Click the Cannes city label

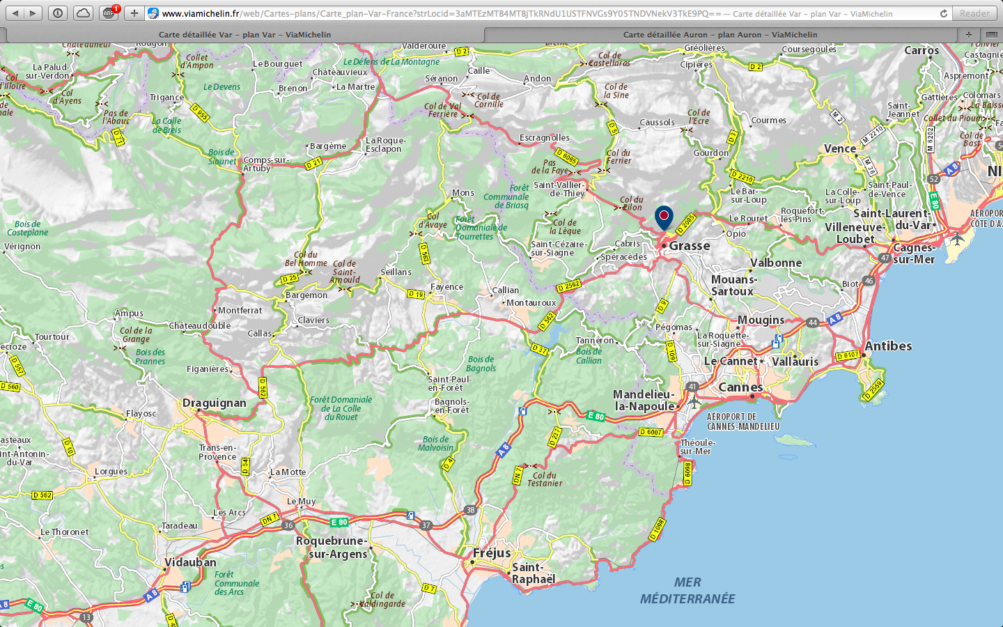pyautogui.click(x=740, y=387)
